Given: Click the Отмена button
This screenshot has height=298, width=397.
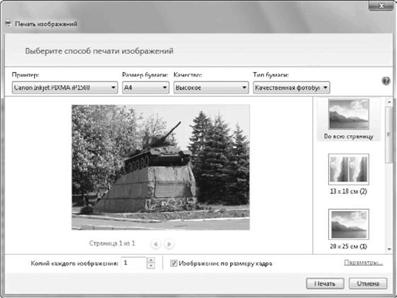Looking at the screenshot, I should click(368, 284).
